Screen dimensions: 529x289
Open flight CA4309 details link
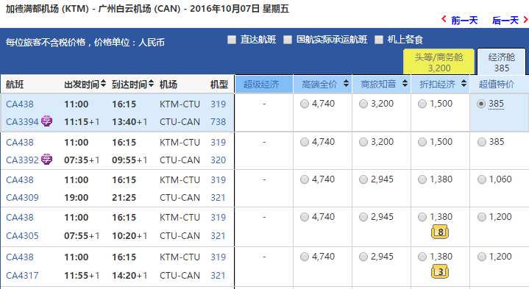tap(22, 197)
